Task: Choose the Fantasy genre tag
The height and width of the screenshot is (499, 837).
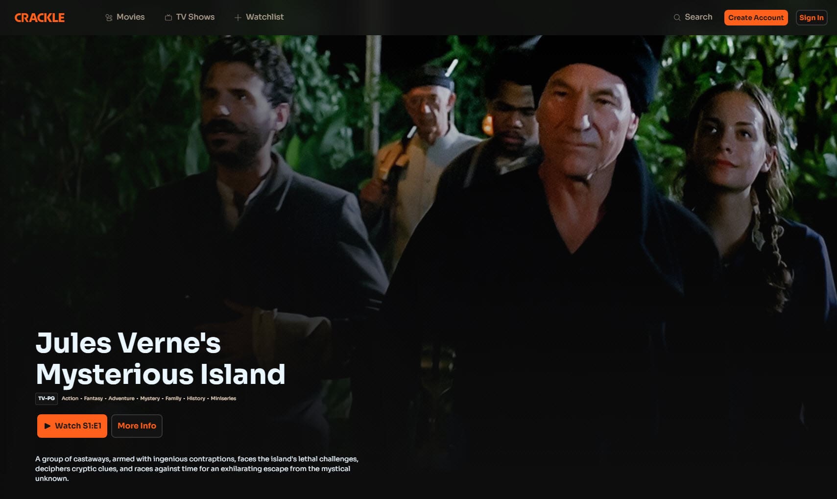Action: (x=94, y=399)
